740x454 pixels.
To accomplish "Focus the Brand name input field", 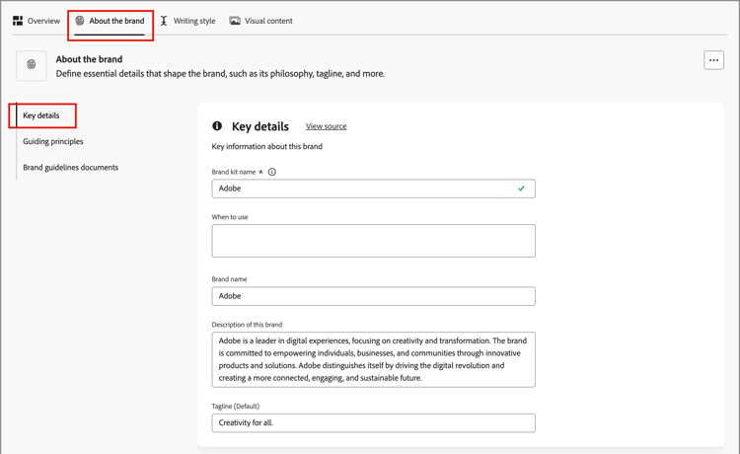I will tap(373, 296).
